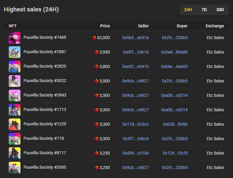Open buyer 0x2fc...32bb5 in #3022 row
Viewport: 233px width, 178px height.
pyautogui.click(x=175, y=81)
